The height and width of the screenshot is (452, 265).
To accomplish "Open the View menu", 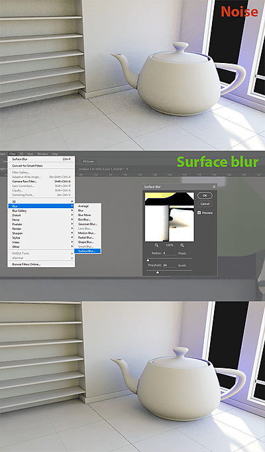I will (x=30, y=154).
